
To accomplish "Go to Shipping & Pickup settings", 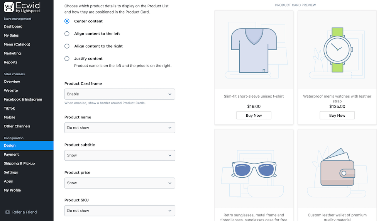I will (19, 163).
